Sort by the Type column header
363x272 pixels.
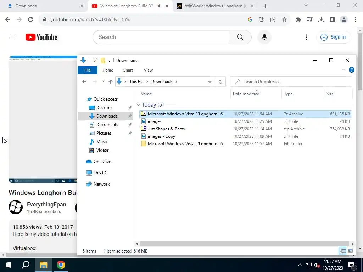point(288,93)
